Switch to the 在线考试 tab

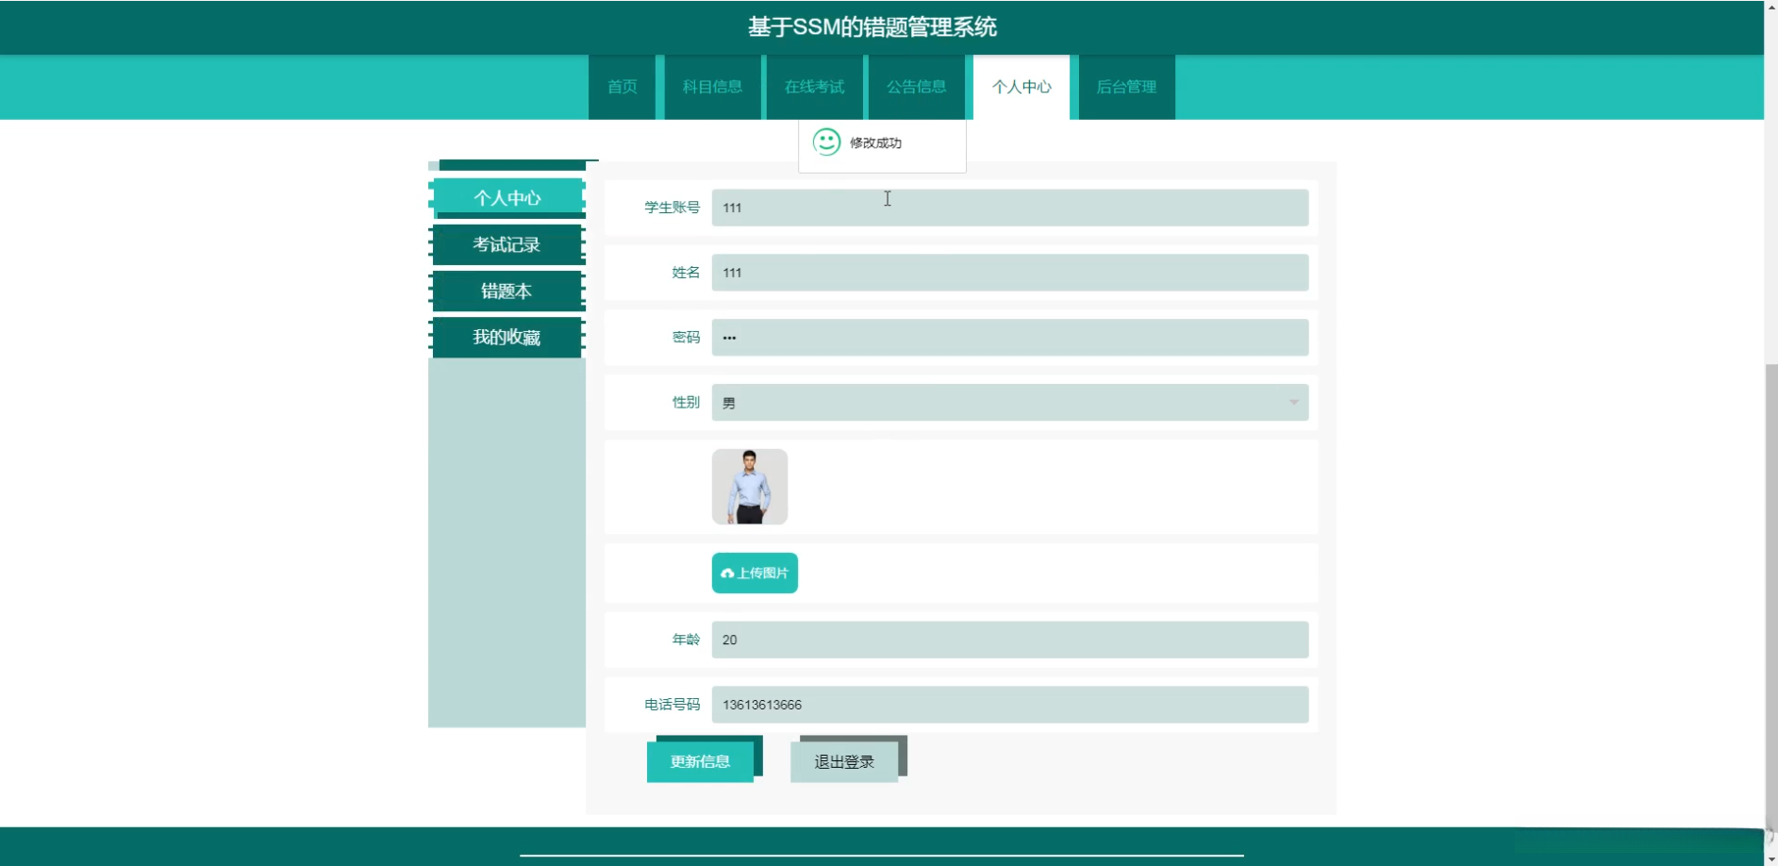pyautogui.click(x=814, y=87)
